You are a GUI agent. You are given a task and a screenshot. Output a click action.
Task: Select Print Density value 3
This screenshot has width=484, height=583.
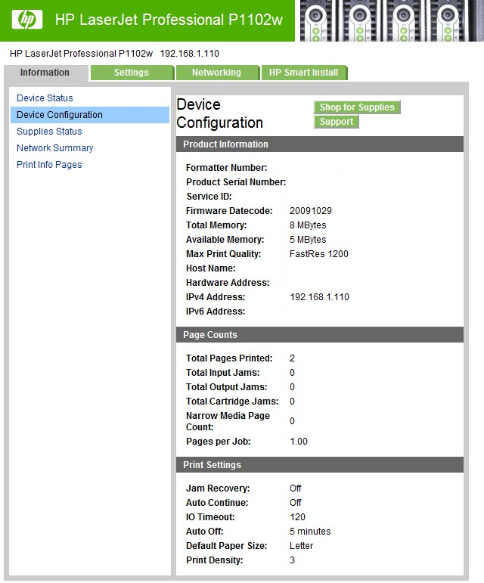(x=292, y=560)
